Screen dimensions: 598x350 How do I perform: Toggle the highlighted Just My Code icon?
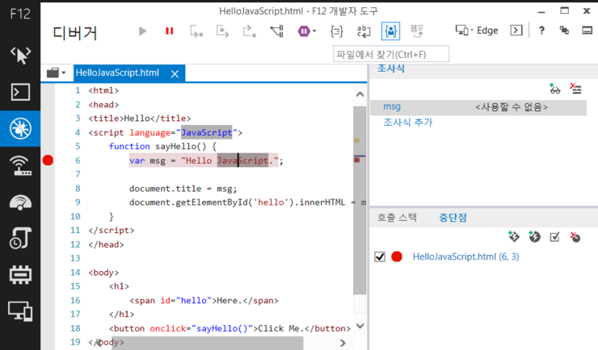pyautogui.click(x=390, y=31)
